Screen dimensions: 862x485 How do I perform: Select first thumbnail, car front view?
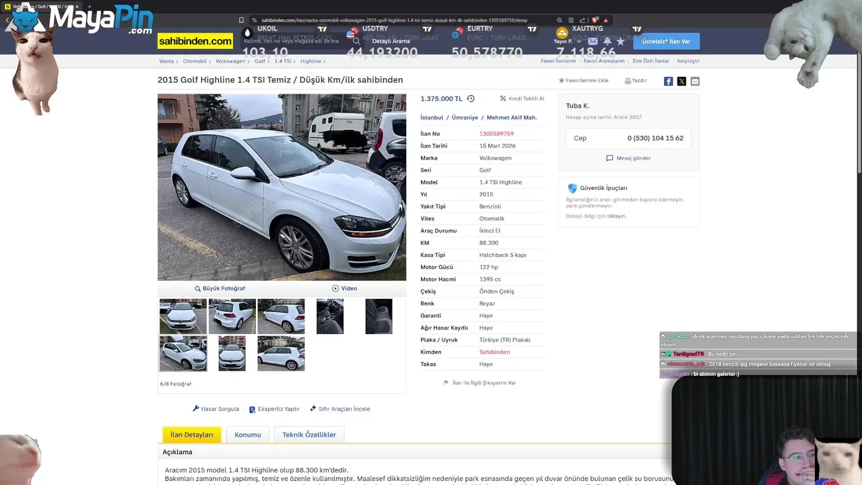click(x=183, y=317)
